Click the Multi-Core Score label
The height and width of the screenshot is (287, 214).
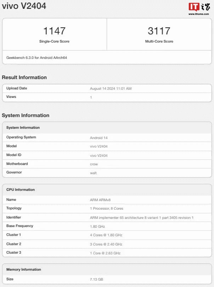click(159, 42)
